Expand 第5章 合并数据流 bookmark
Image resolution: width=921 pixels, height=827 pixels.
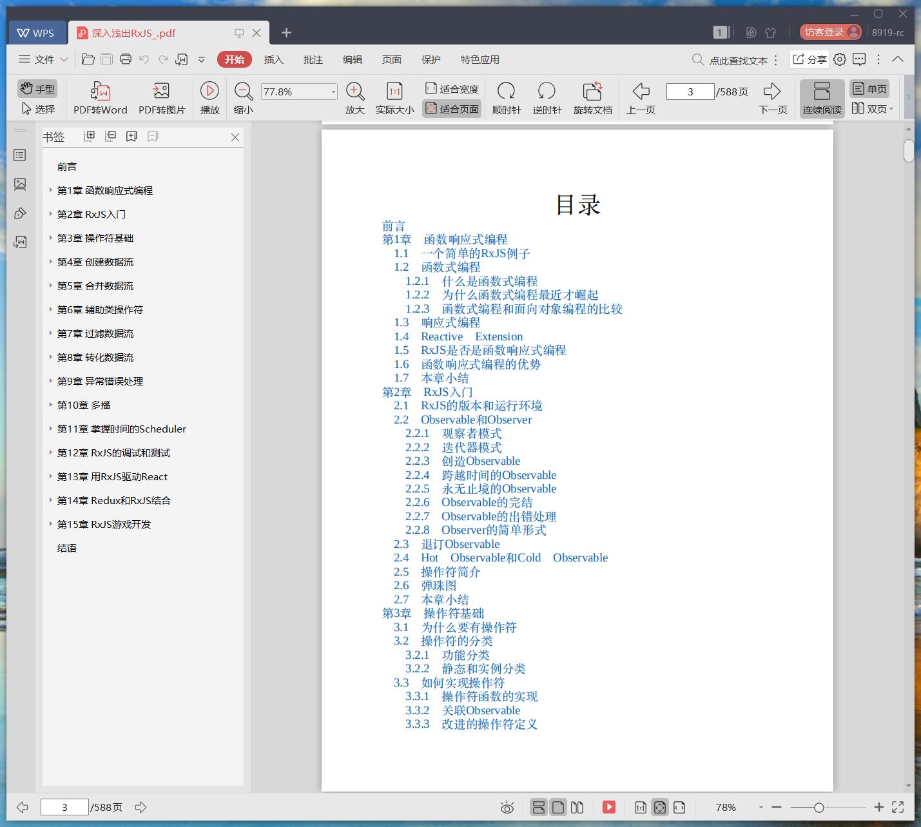click(51, 286)
